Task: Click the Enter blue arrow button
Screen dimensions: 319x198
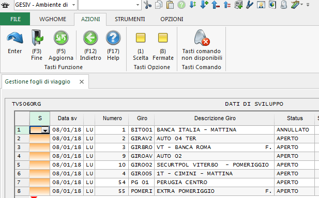Action: [15, 38]
